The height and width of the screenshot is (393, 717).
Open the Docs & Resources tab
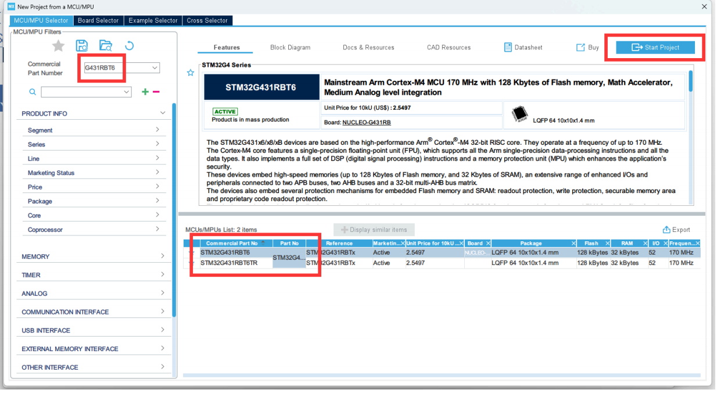coord(368,48)
